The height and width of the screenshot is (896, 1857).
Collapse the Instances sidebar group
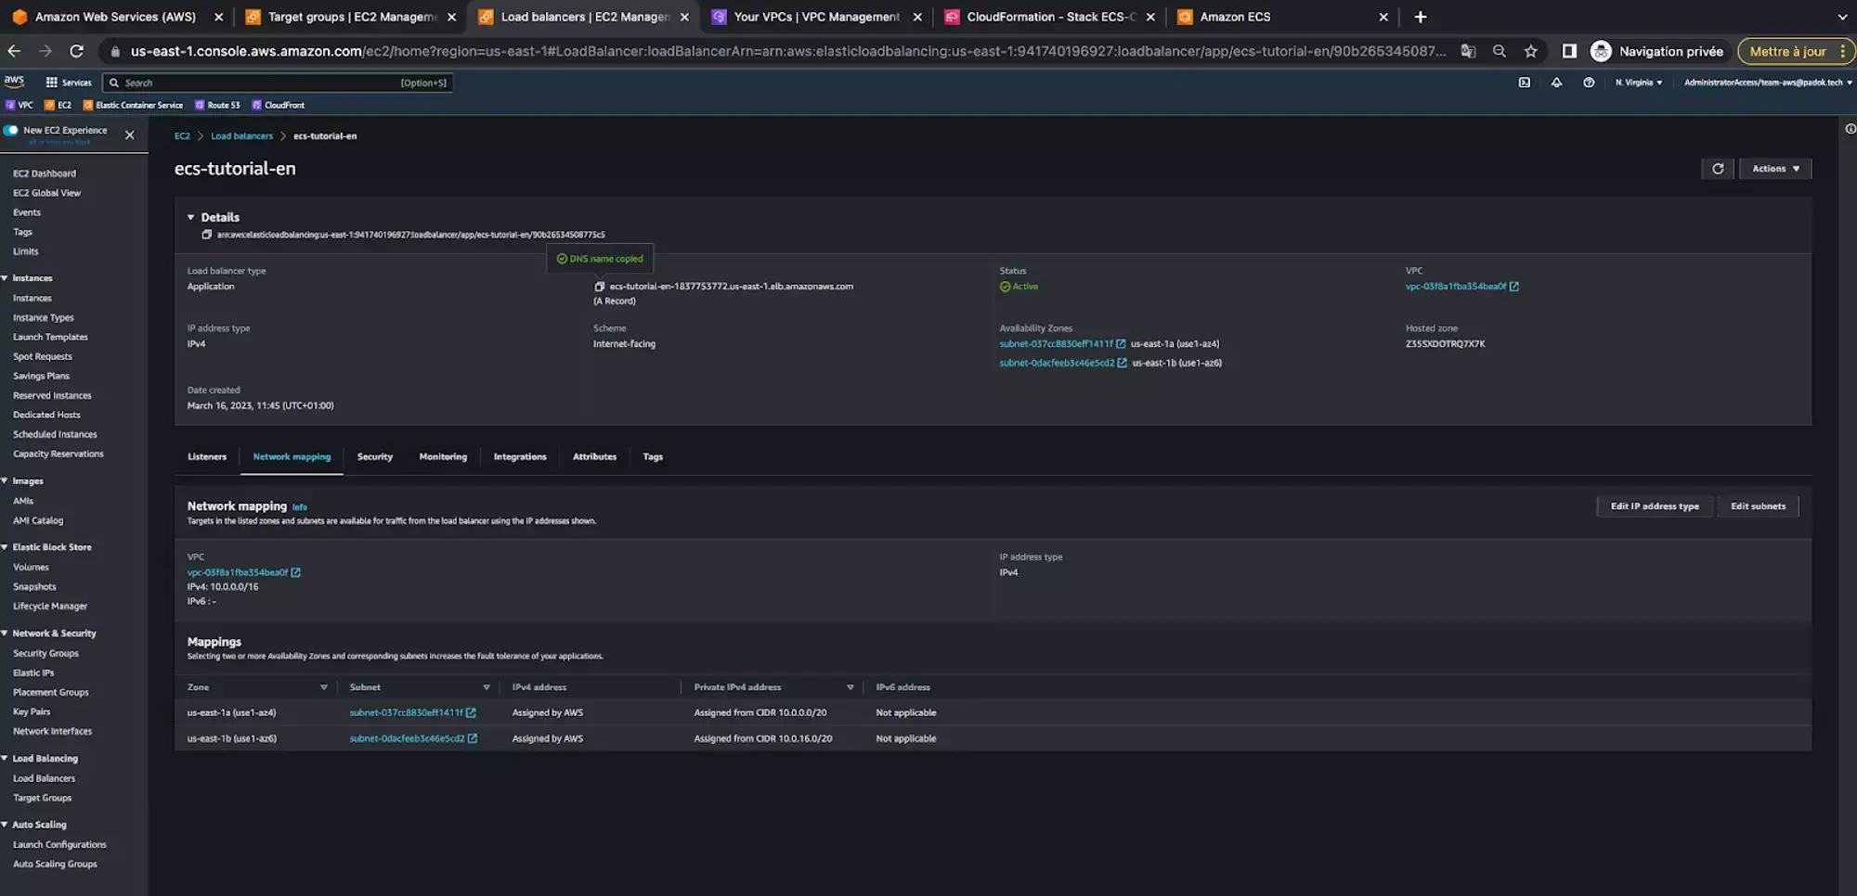pos(5,278)
